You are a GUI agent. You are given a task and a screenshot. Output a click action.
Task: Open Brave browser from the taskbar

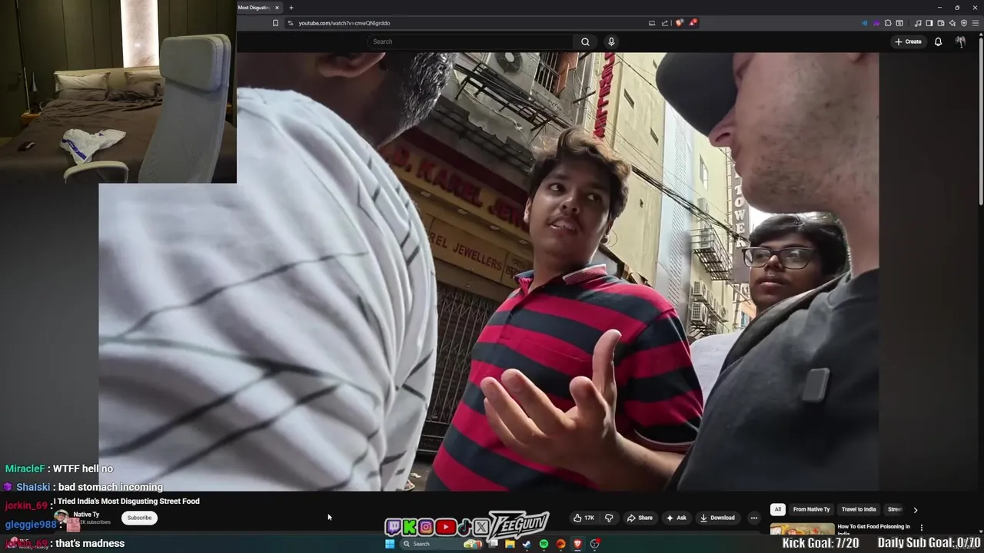577,544
